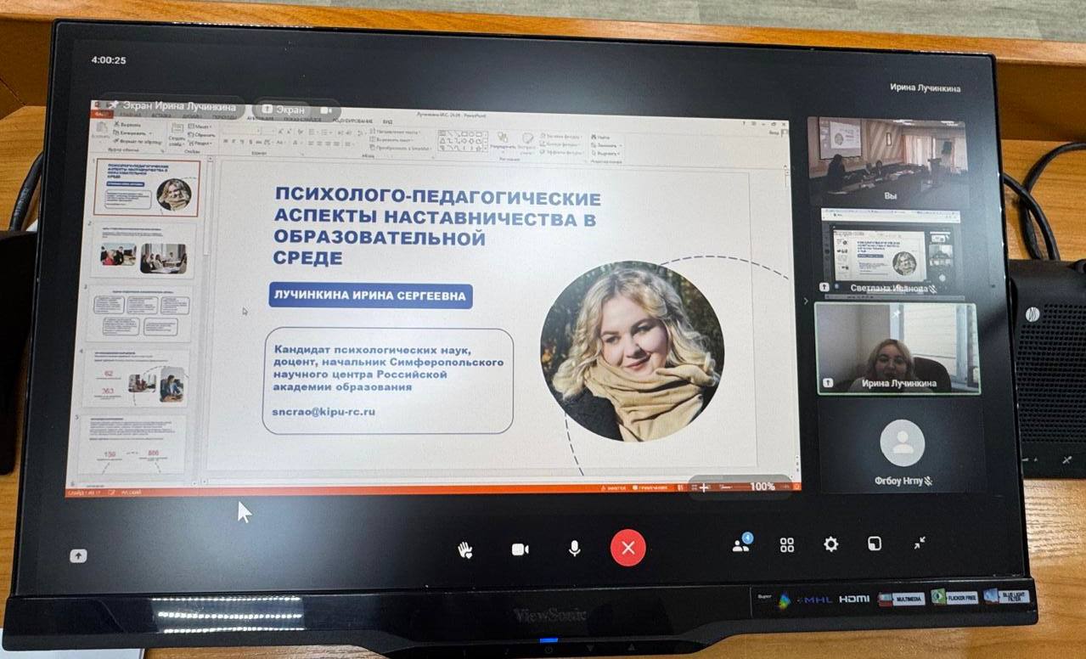Click the 'Экран' tab at top
The height and width of the screenshot is (659, 1086).
[x=283, y=110]
